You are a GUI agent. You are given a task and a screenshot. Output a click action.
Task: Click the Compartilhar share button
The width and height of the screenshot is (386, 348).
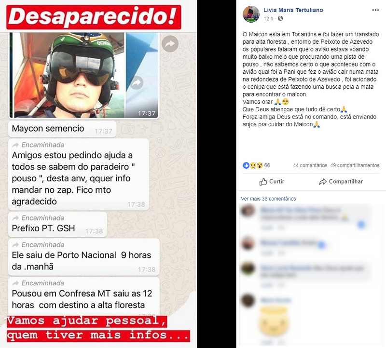click(x=341, y=182)
